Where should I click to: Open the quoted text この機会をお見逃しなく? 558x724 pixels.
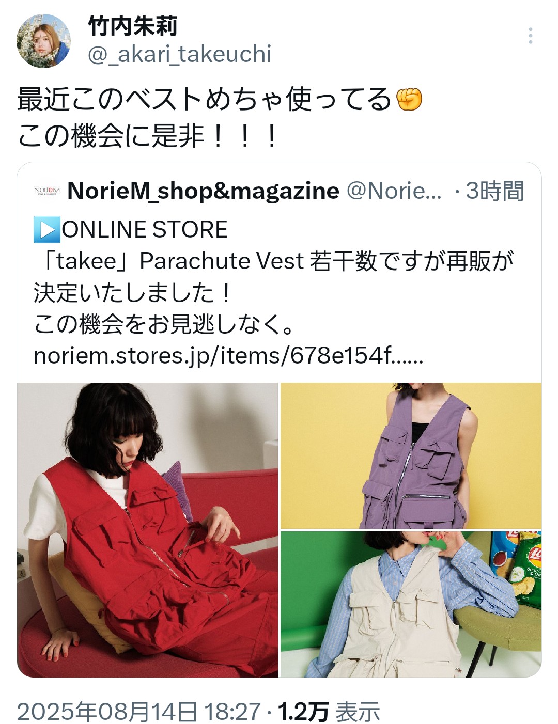click(164, 324)
